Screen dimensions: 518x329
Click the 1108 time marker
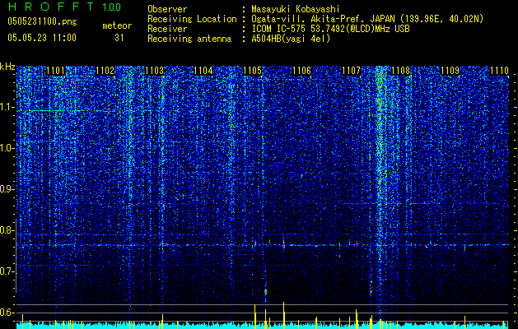[400, 71]
